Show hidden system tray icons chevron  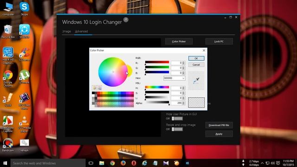262,163
